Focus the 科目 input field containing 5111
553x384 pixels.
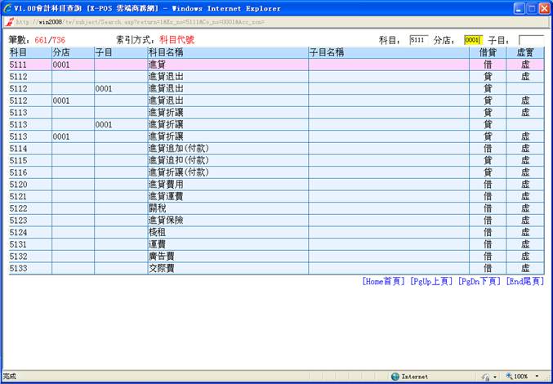[x=418, y=39]
